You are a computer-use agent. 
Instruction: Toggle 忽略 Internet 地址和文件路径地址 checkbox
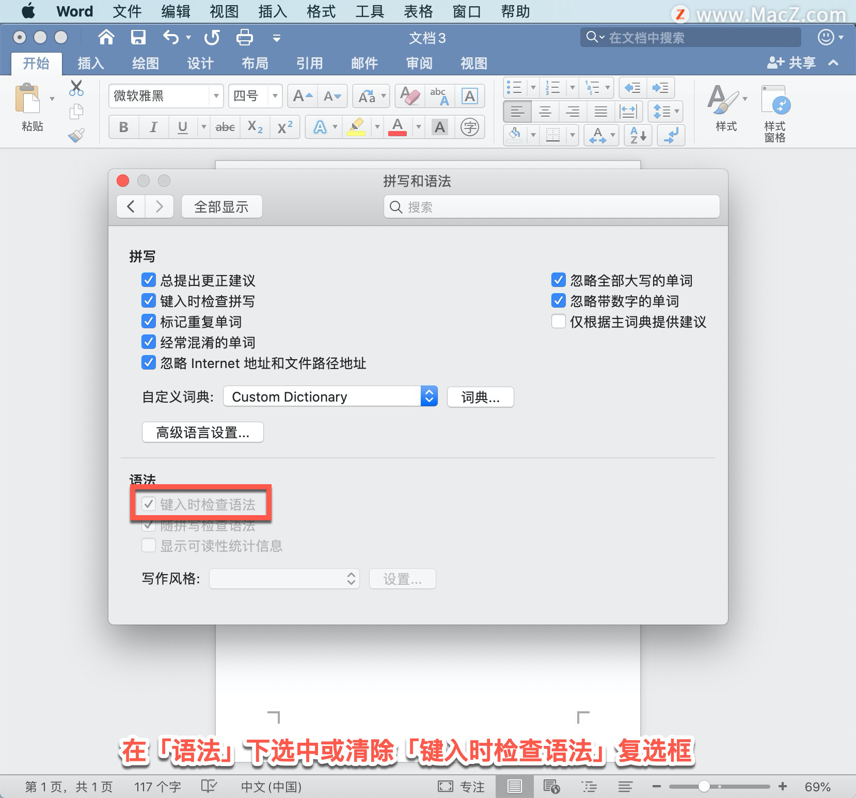point(148,363)
